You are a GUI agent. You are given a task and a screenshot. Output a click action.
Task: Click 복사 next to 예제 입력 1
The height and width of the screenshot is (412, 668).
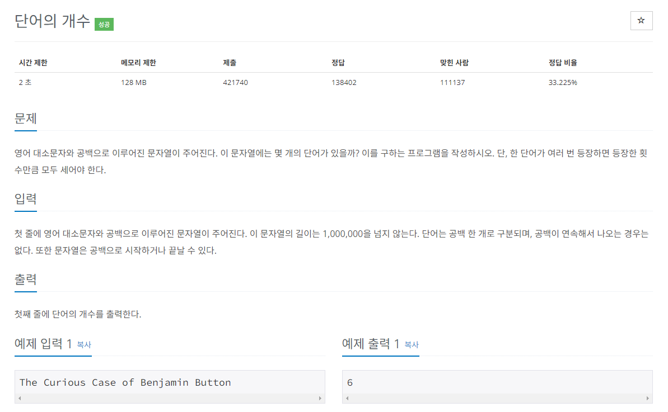(83, 345)
